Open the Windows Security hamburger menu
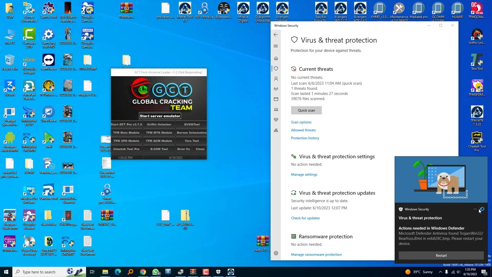This screenshot has width=492, height=277. tap(276, 46)
